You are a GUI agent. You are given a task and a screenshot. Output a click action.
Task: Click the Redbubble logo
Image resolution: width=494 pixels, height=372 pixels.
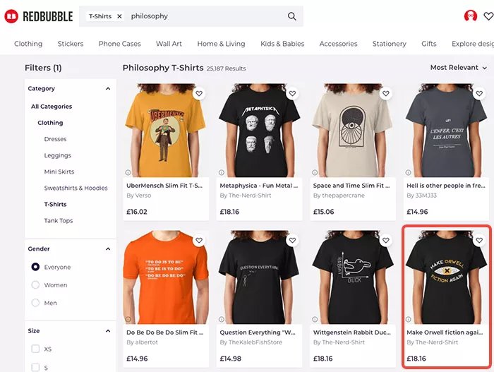click(x=38, y=16)
